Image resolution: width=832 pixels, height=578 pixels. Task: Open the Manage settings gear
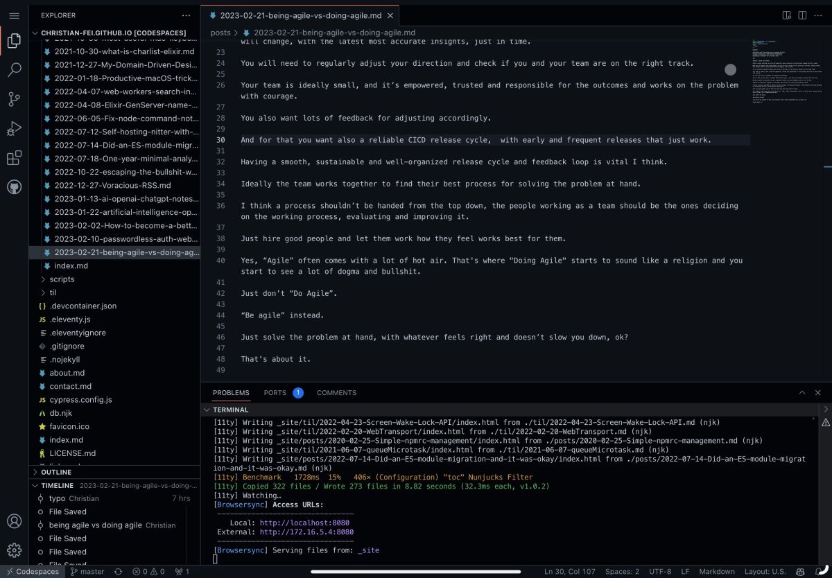point(14,550)
